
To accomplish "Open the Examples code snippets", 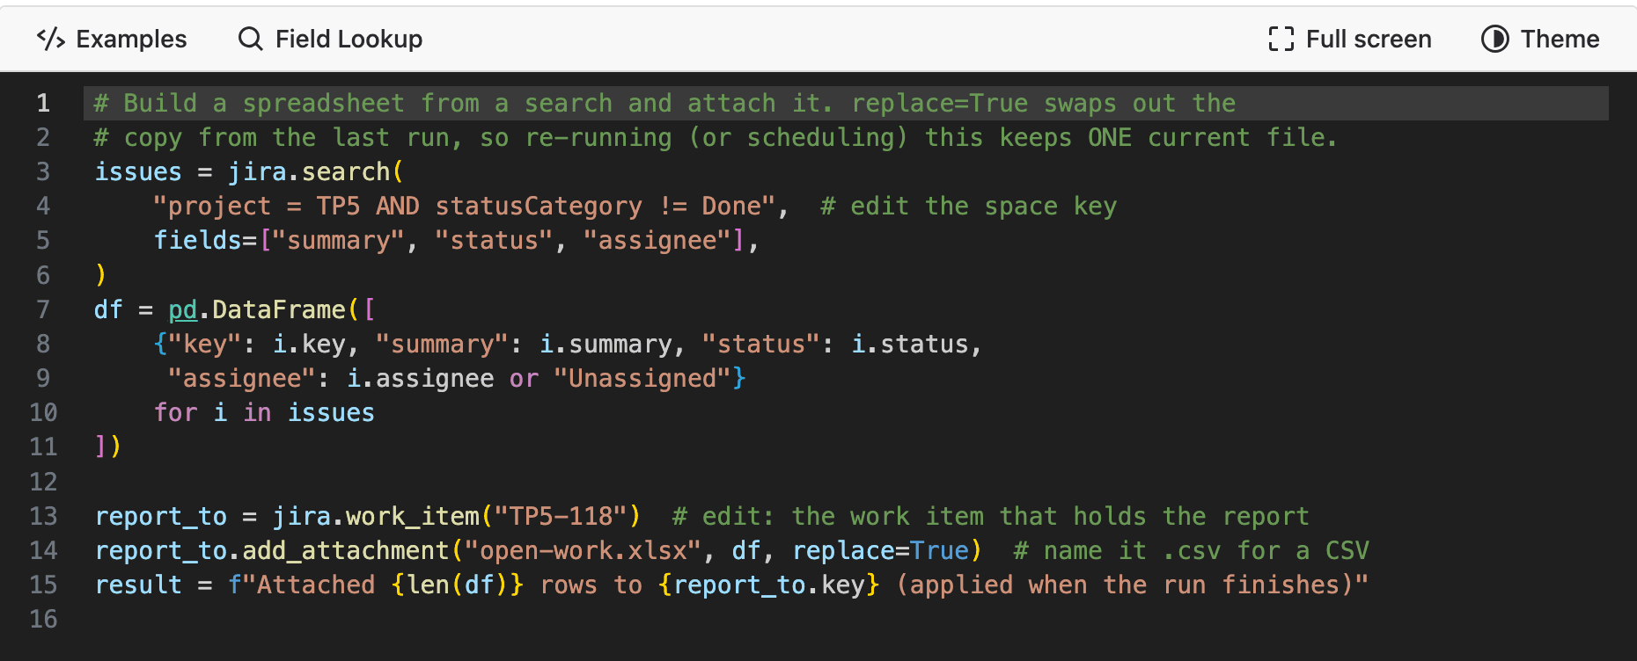I will click(112, 39).
